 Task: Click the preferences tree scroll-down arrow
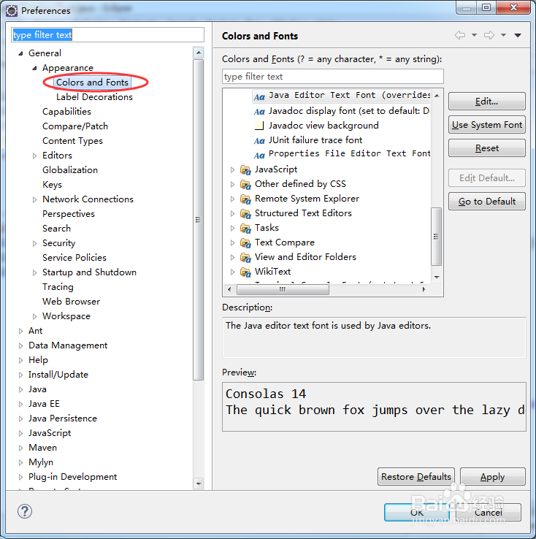(x=199, y=483)
